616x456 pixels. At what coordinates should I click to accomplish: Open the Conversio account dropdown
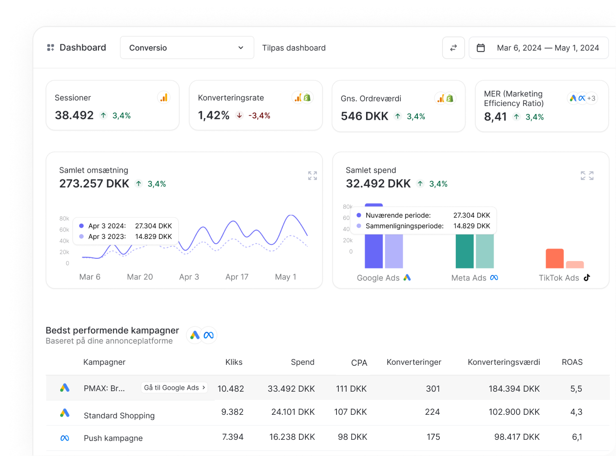[x=187, y=48]
